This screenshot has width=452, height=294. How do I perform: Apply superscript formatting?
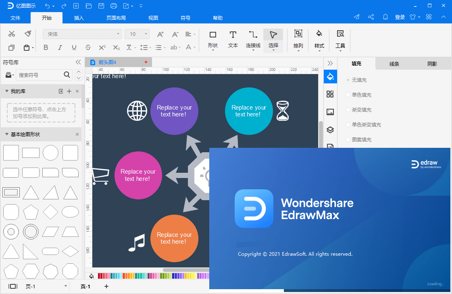pos(102,48)
